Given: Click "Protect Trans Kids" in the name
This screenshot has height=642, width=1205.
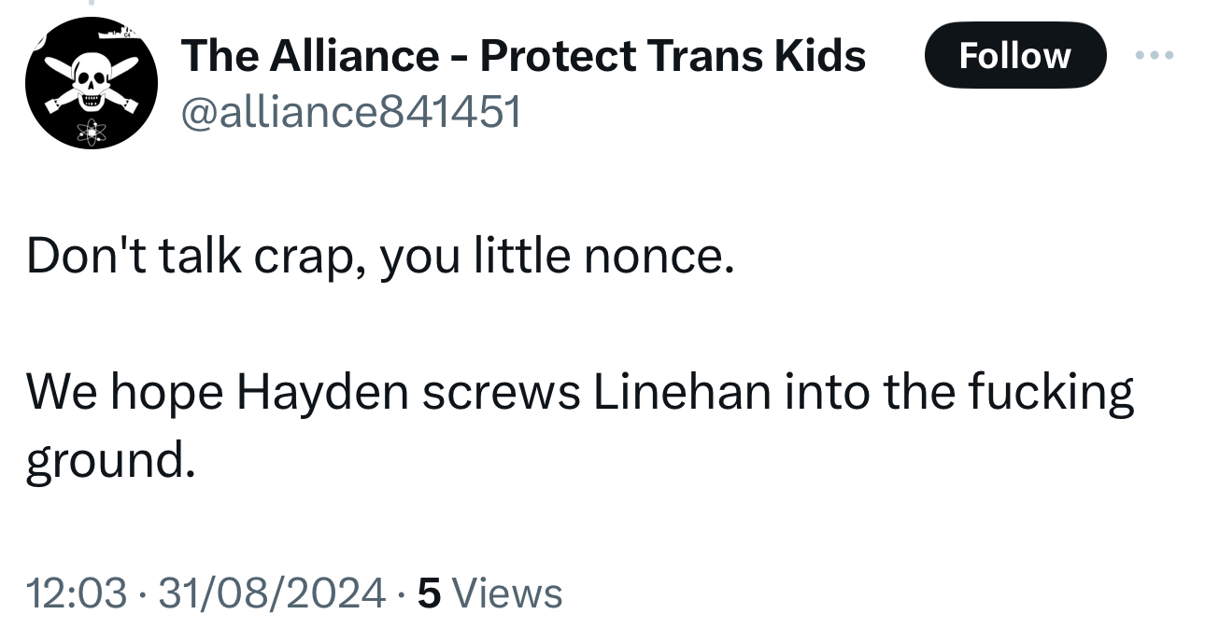Looking at the screenshot, I should point(673,56).
